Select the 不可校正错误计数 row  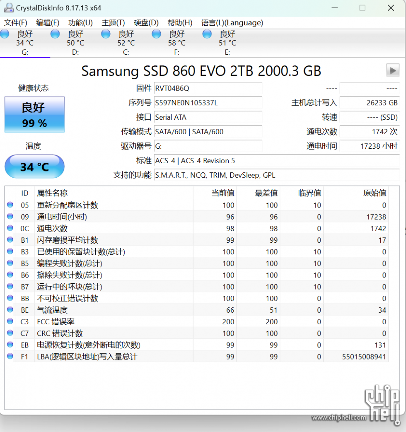[197, 298]
